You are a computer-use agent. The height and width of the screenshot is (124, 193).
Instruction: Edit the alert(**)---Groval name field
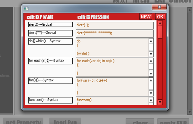click(x=51, y=33)
